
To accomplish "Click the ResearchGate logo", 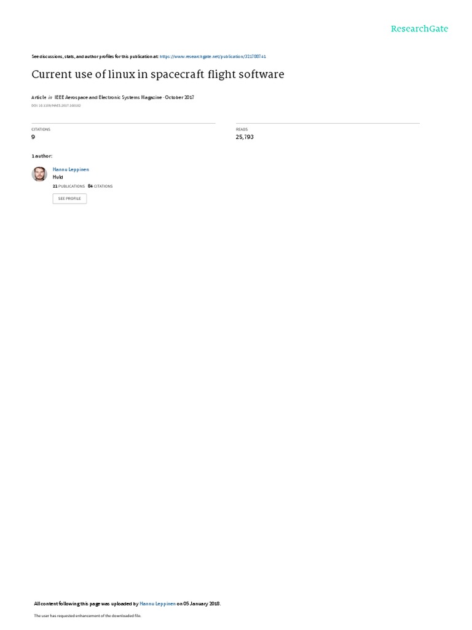I will (419, 28).
